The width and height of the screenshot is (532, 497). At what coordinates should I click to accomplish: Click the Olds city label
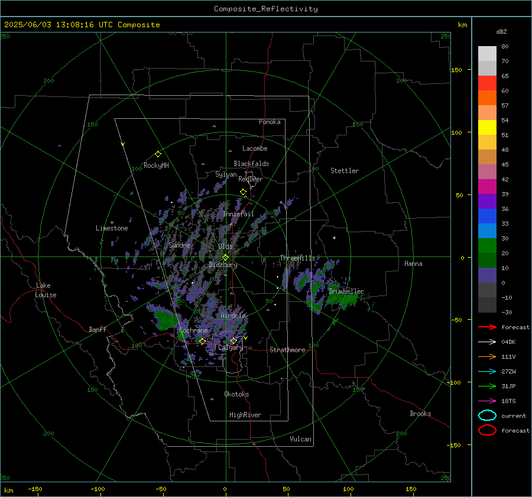pos(225,246)
